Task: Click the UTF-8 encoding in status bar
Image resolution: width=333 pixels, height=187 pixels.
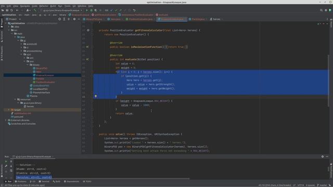Action: pos(301,185)
